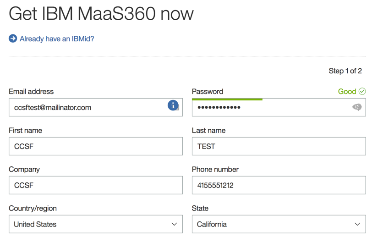The width and height of the screenshot is (372, 237).
Task: Click the Phone number label text
Action: point(215,169)
